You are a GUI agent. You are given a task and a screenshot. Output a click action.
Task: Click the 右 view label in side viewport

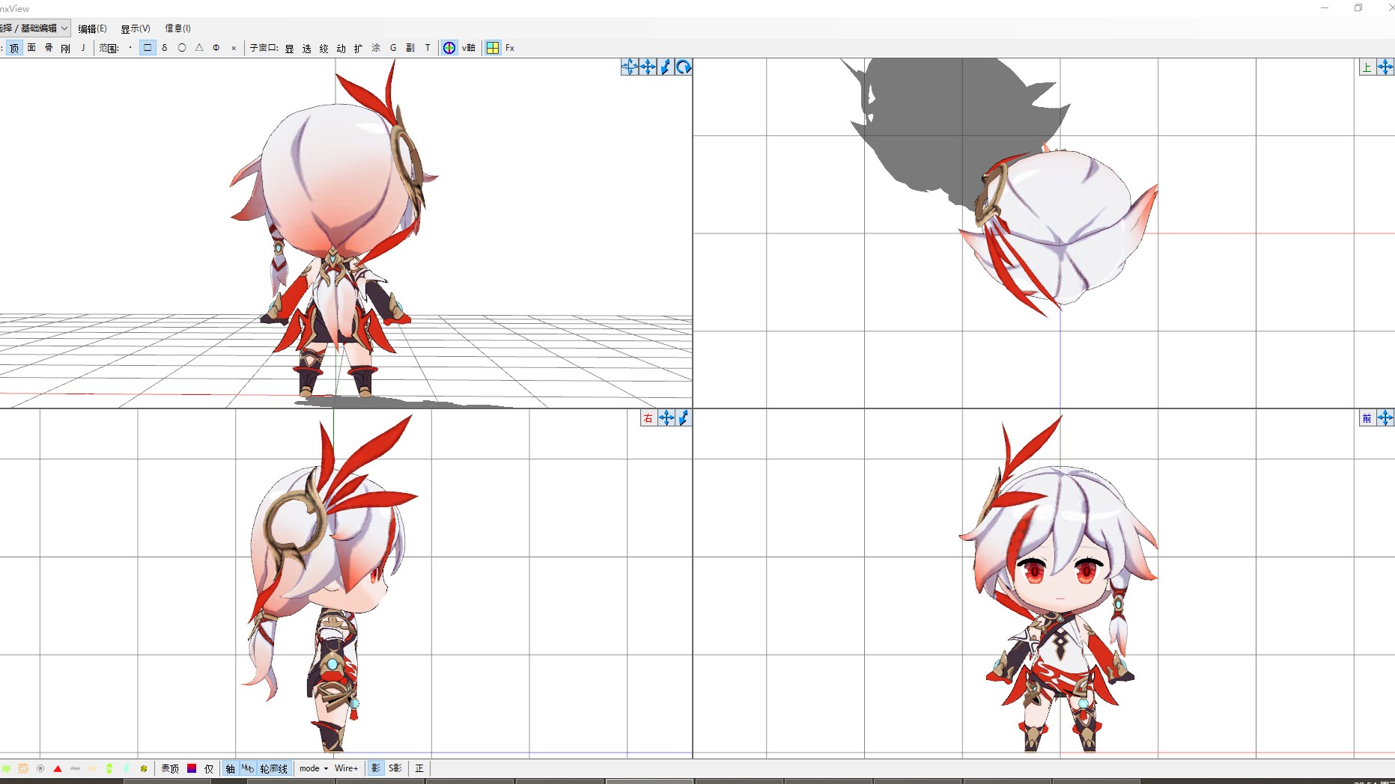click(648, 418)
